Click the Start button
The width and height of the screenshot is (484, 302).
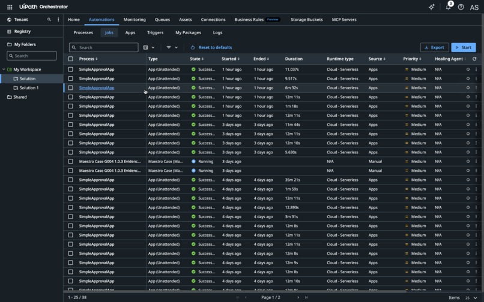pos(464,47)
